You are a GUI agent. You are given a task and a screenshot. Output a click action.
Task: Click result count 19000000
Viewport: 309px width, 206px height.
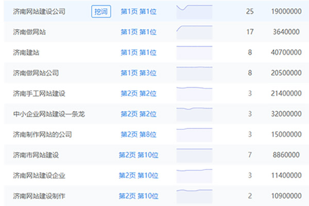click(286, 11)
